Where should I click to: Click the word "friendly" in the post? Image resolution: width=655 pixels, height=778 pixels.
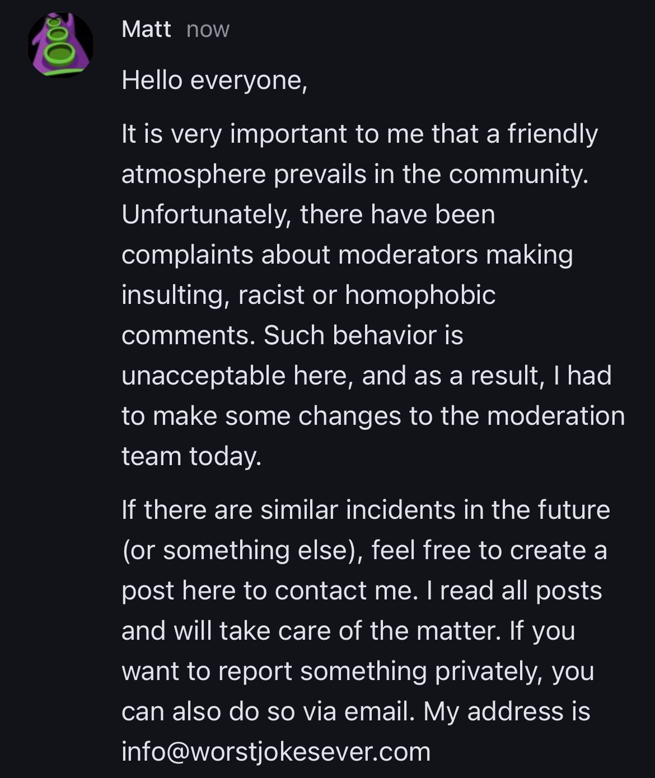553,134
